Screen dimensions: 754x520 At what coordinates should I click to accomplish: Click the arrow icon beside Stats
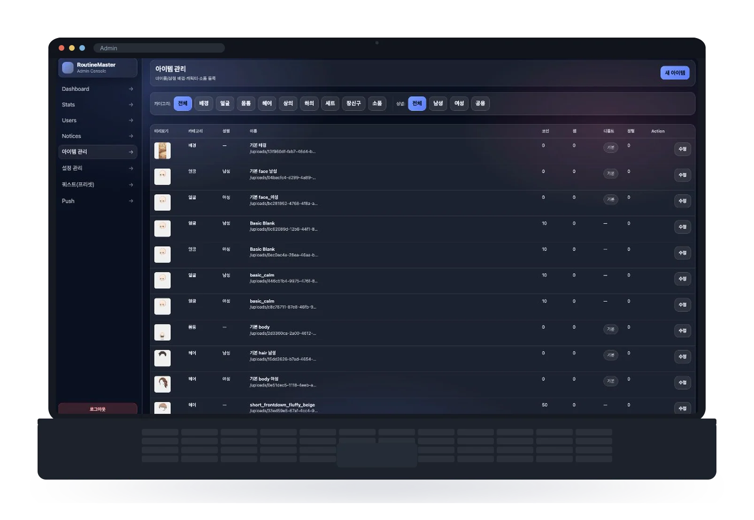click(x=131, y=105)
